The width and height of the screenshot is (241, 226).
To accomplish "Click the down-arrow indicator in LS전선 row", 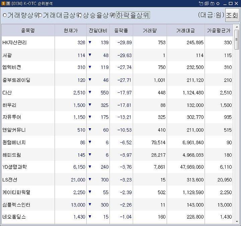I will click(x=90, y=179).
